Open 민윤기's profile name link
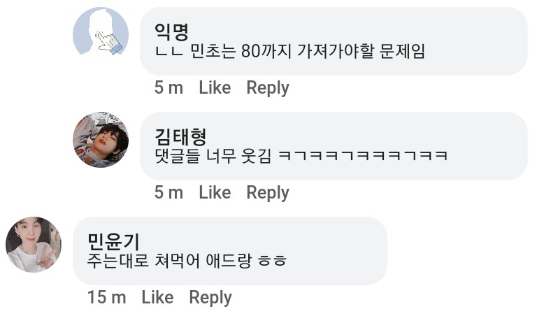 114,240
